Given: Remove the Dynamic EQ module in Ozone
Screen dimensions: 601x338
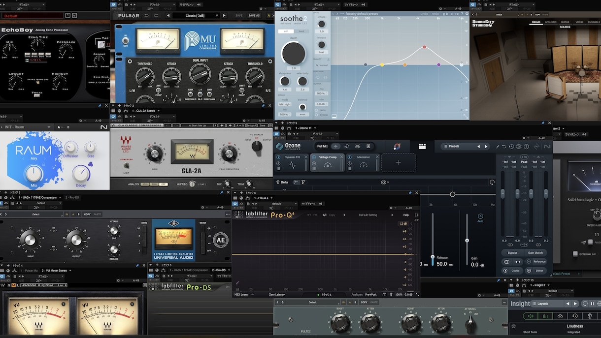Looking at the screenshot, I should coord(306,157).
